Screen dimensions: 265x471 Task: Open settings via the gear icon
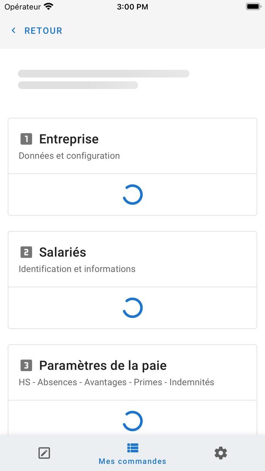221,453
